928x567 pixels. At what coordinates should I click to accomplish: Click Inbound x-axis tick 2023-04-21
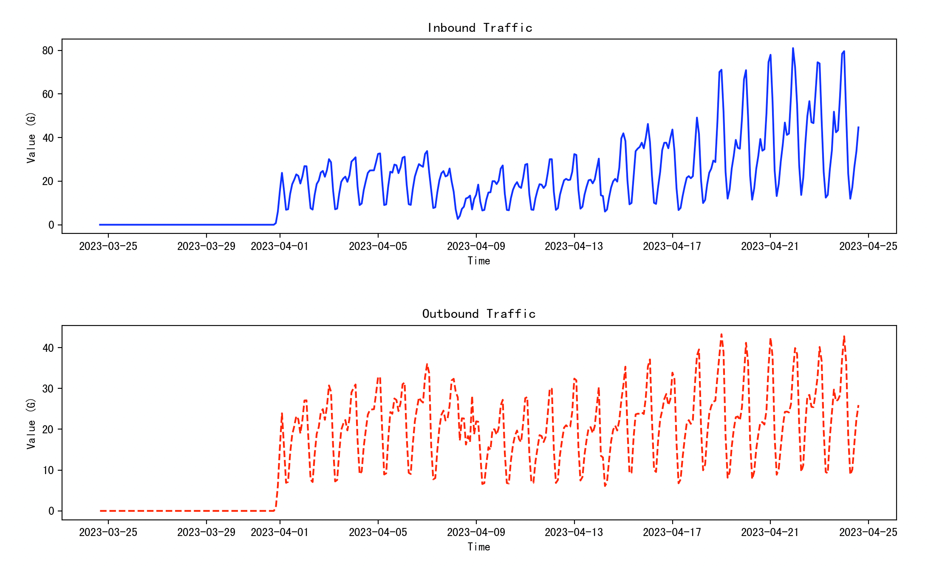click(x=770, y=247)
